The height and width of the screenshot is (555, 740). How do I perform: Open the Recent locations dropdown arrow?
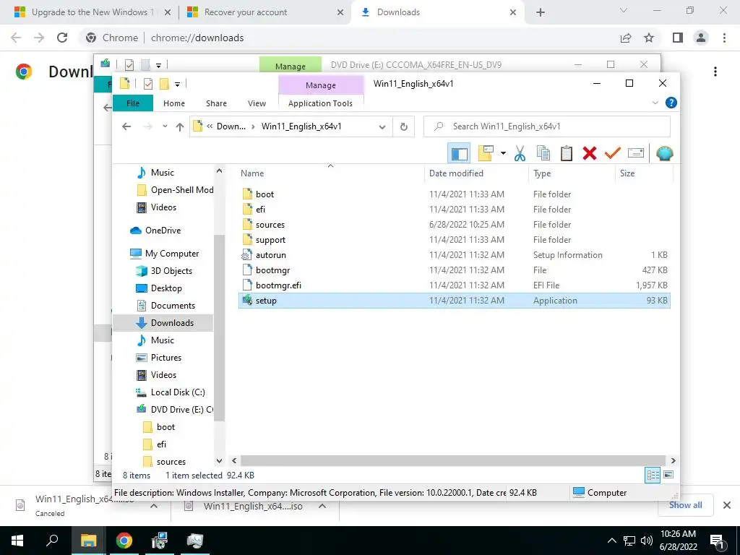coord(165,126)
